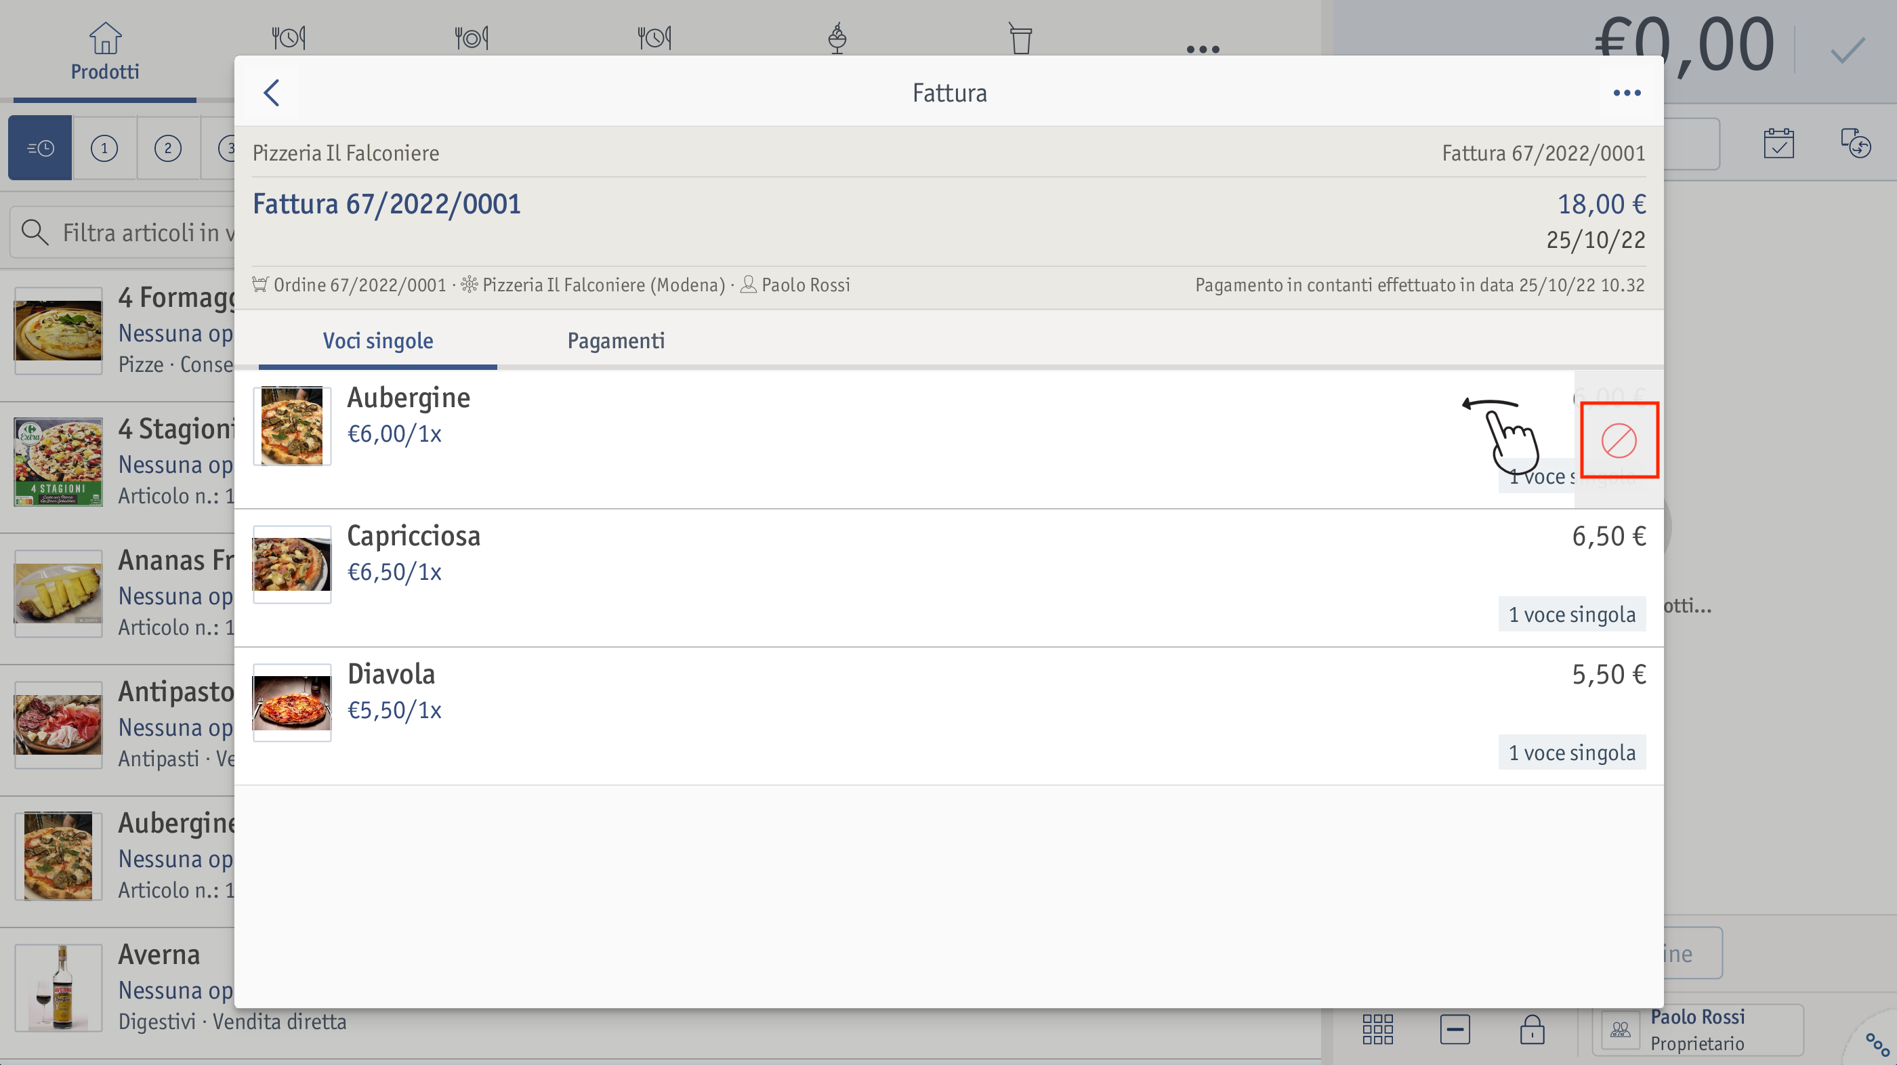Confirm order with the checkmark icon

(x=1848, y=50)
